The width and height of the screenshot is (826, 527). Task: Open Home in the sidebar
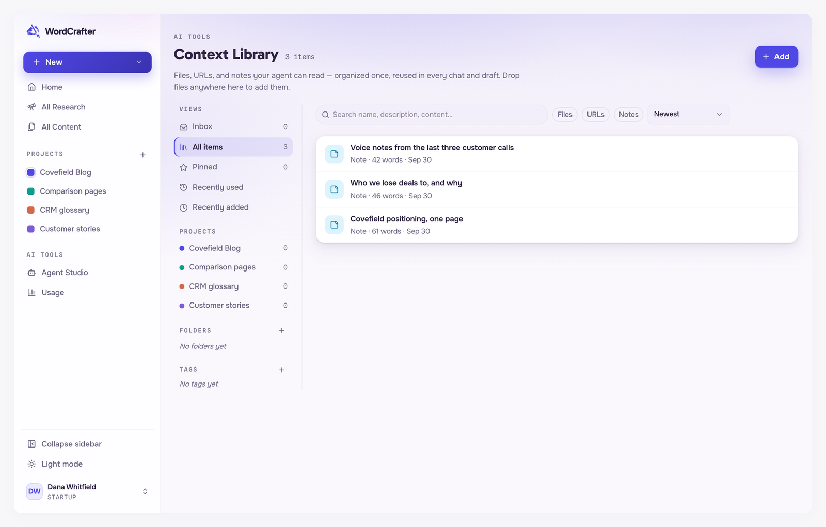pos(87,87)
